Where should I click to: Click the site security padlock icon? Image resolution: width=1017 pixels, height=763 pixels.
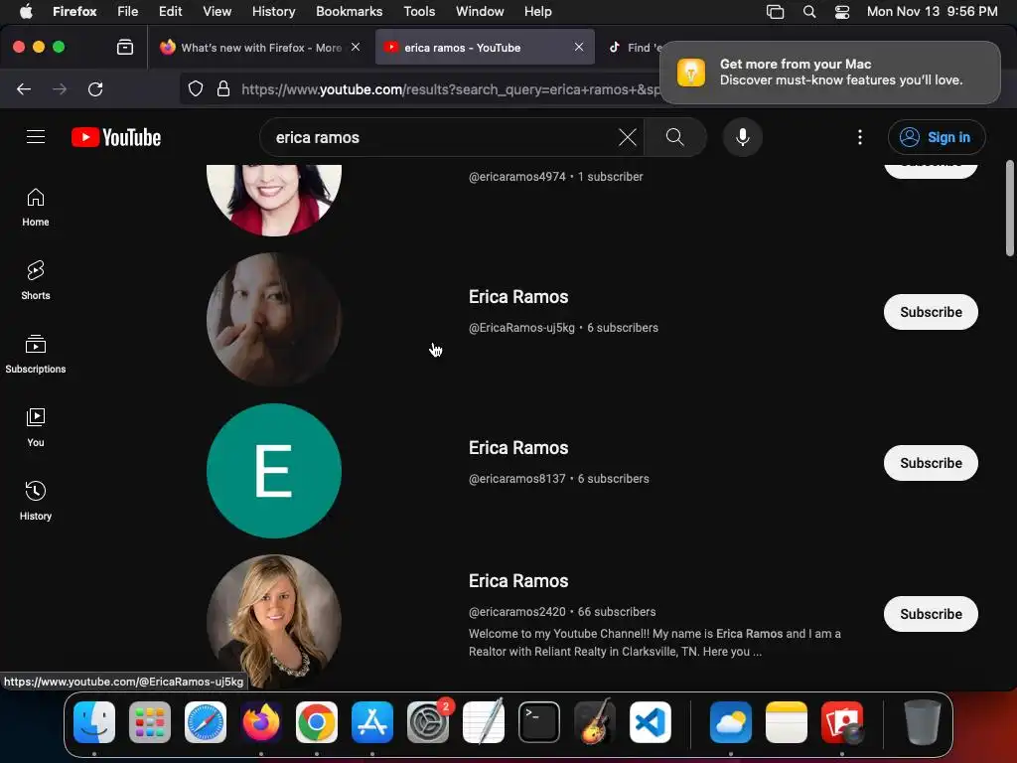(x=223, y=88)
